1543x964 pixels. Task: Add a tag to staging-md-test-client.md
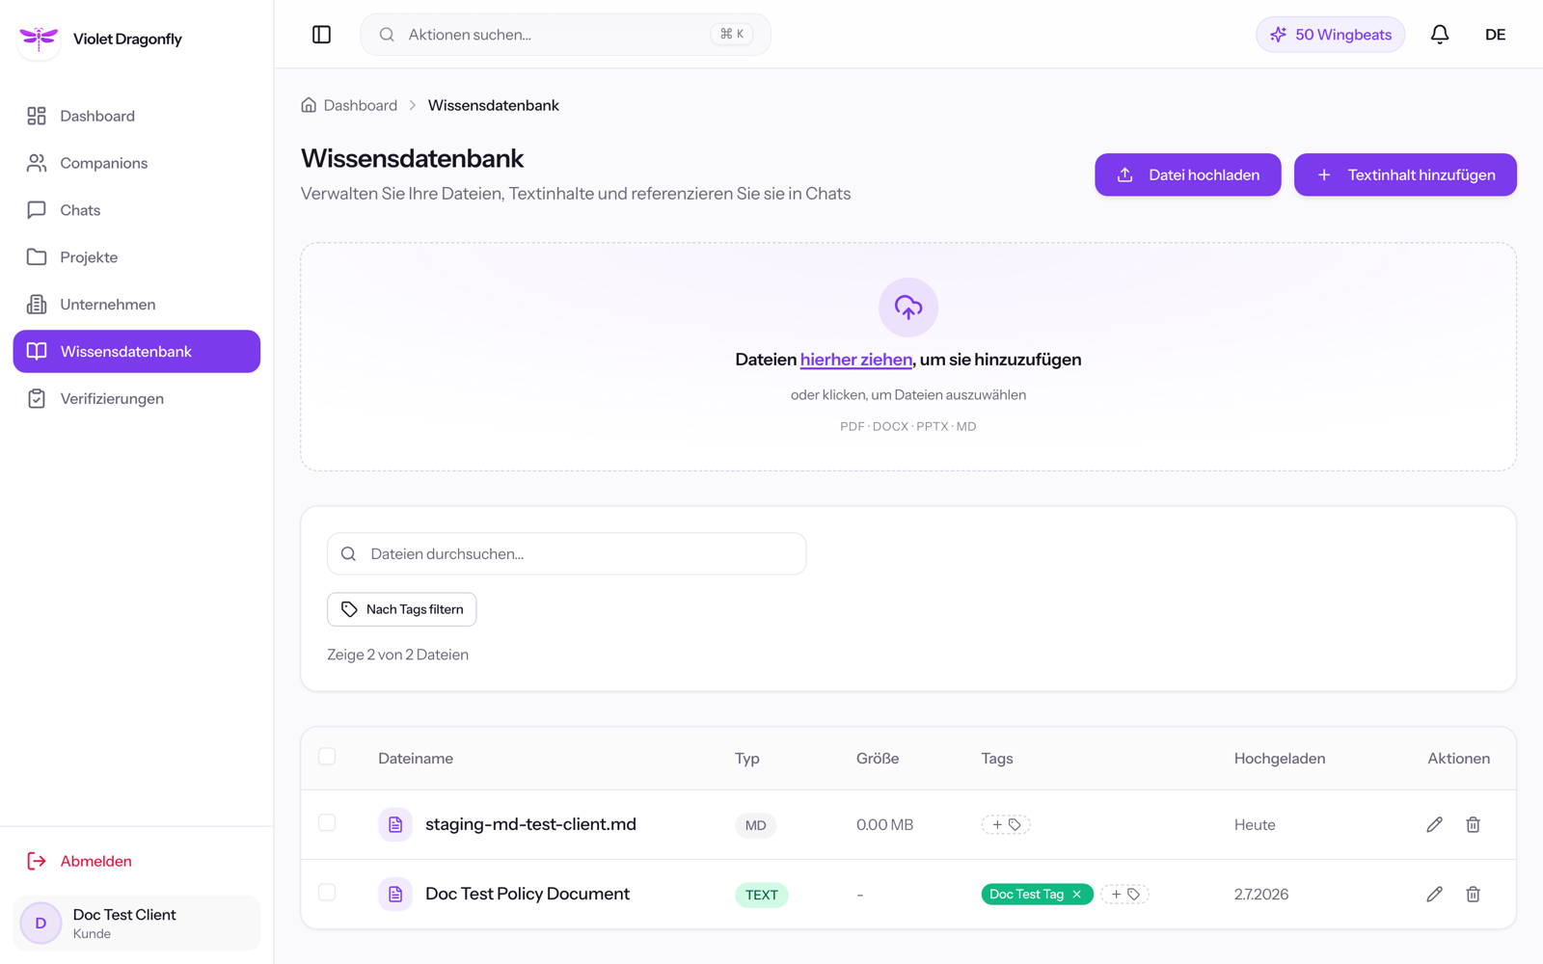tap(1006, 824)
